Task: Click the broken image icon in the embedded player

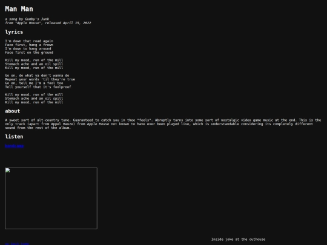Action: click(x=8, y=171)
